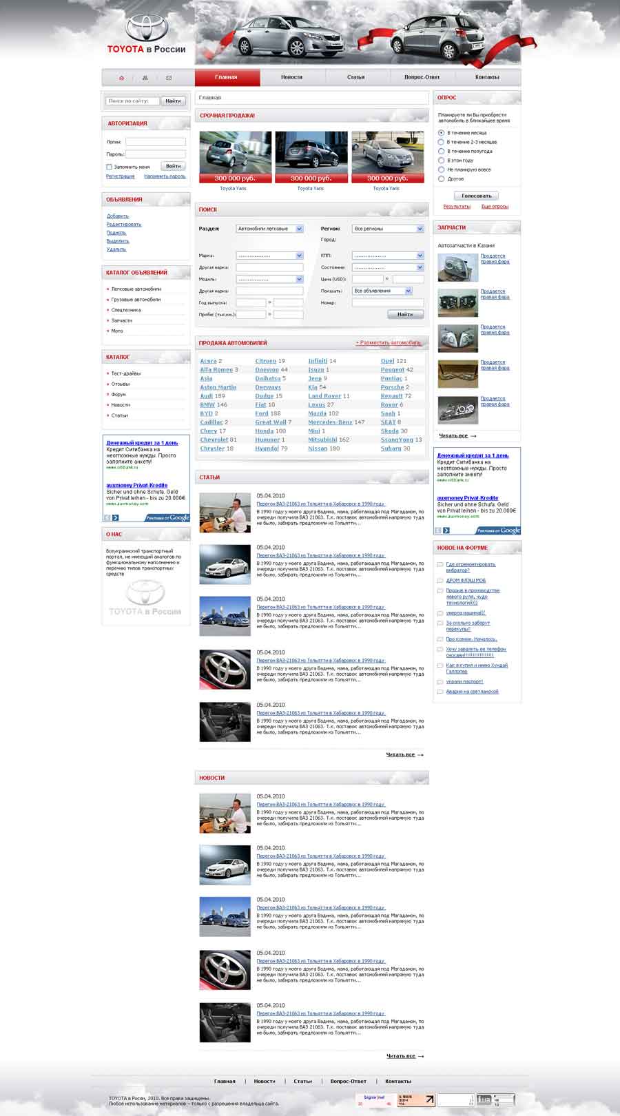This screenshot has width=620, height=1116.
Task: Go to the 'Контакты' tab in the main menu
Action: click(487, 77)
